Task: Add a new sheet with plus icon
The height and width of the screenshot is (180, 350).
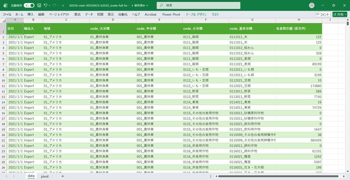Action: pyautogui.click(x=63, y=176)
